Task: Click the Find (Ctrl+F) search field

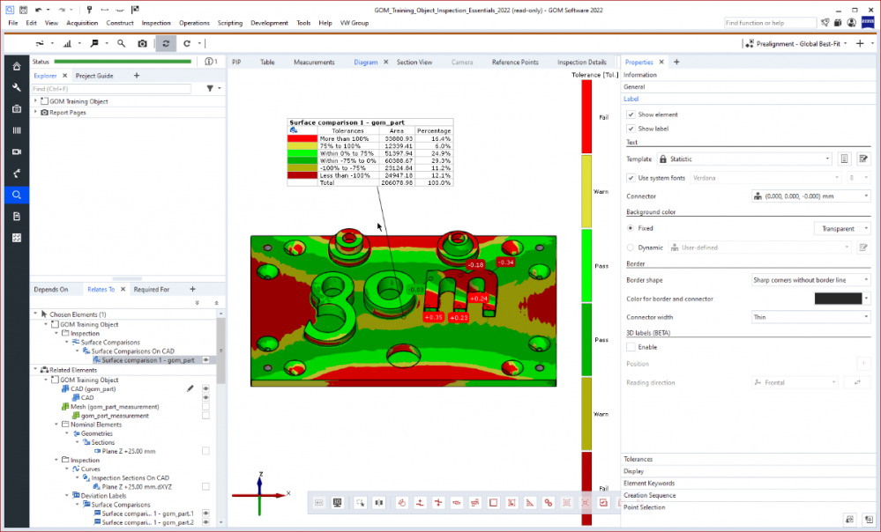Action: (111, 89)
